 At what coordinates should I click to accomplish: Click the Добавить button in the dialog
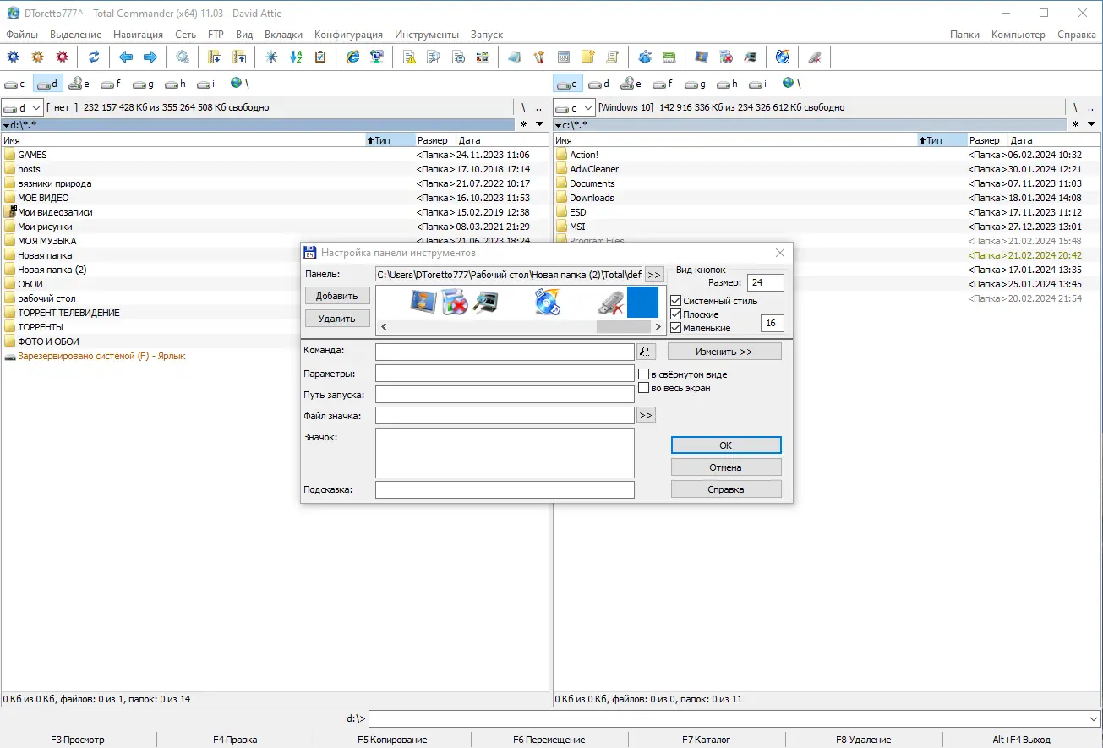tap(337, 296)
